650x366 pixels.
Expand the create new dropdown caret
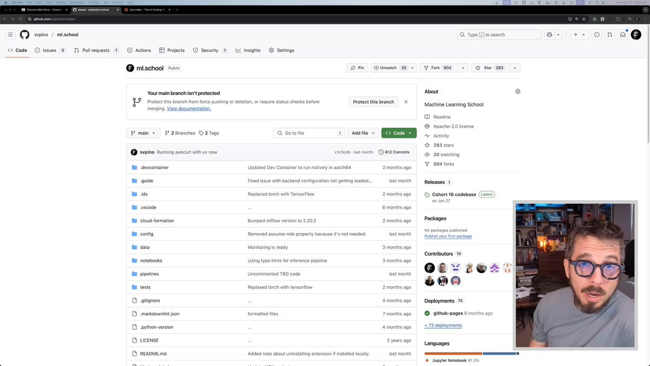tap(583, 35)
